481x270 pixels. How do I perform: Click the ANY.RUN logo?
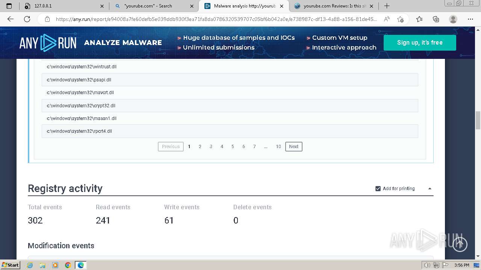click(48, 43)
